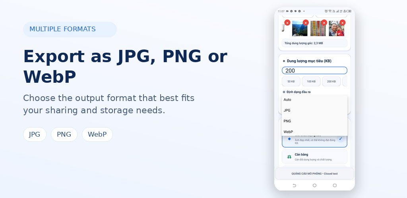The height and width of the screenshot is (198, 407).
Task: Tap the Android home circle button
Action: pyautogui.click(x=315, y=185)
